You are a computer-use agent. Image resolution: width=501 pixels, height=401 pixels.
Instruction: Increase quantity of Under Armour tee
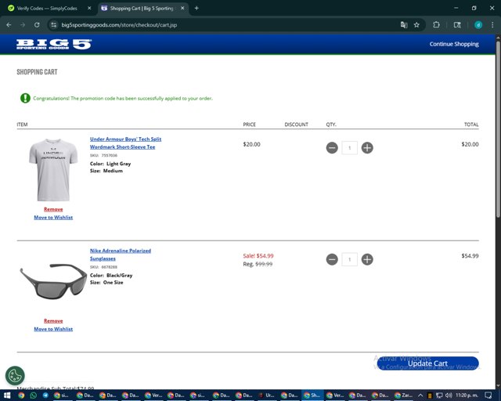pos(367,148)
